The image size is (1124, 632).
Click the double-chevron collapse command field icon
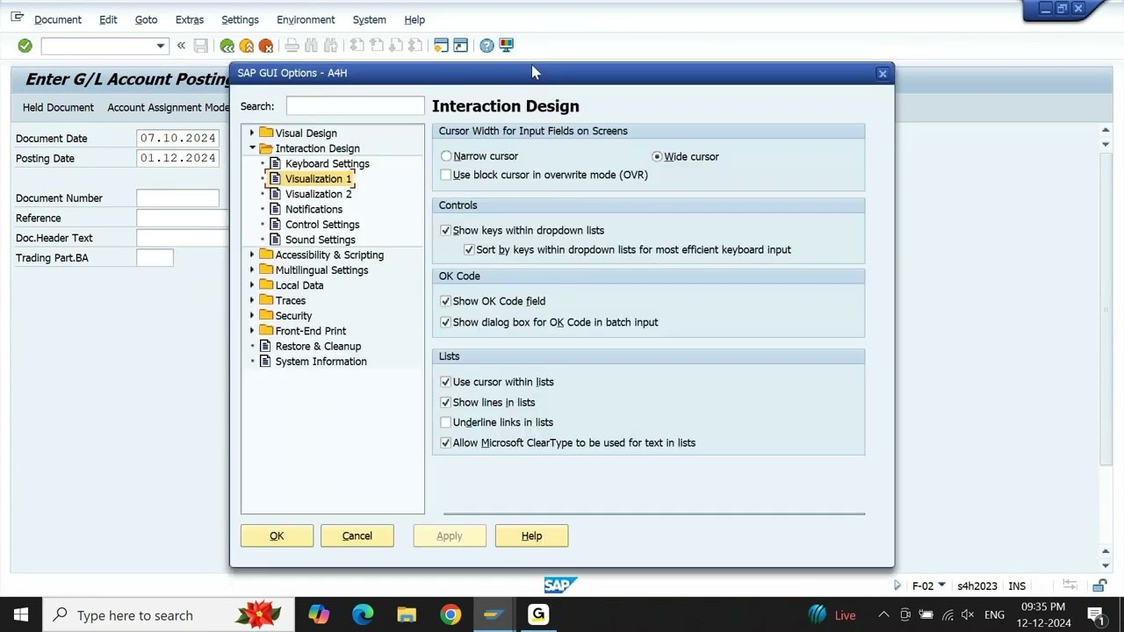[x=181, y=46]
